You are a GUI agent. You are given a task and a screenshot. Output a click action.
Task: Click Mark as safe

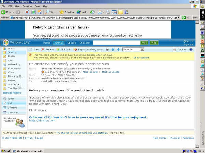90,72
